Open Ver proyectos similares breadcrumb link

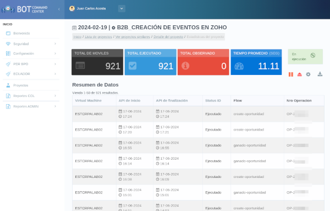[x=133, y=37]
